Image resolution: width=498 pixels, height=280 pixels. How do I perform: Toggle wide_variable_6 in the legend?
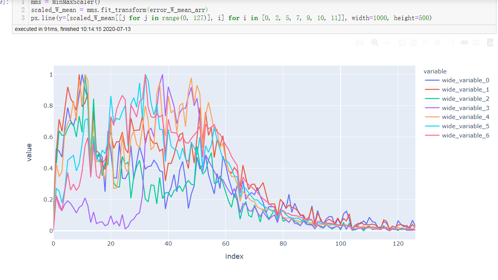point(466,135)
